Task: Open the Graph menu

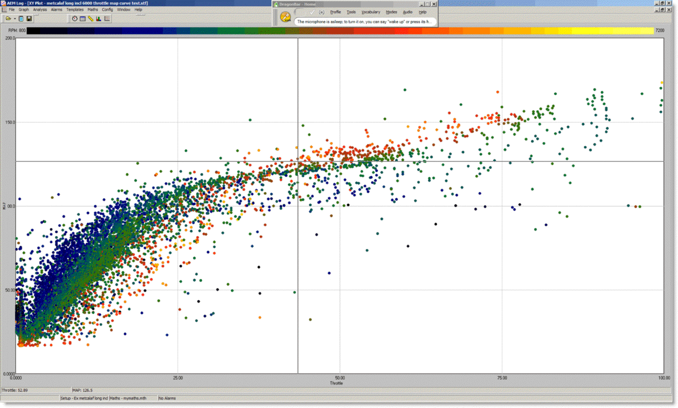Action: (24, 10)
